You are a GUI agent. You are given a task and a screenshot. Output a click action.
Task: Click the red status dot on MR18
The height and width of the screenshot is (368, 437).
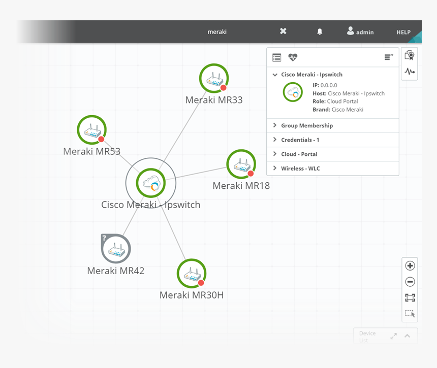[251, 174]
